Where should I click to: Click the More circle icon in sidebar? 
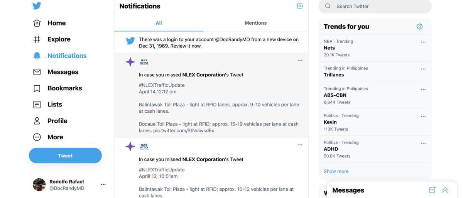[x=37, y=137]
